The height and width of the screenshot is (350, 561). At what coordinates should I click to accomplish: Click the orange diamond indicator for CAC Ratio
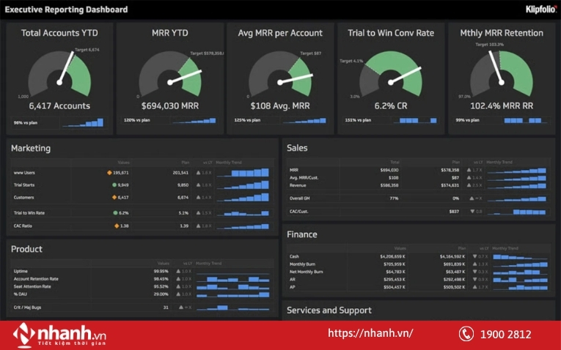point(116,226)
